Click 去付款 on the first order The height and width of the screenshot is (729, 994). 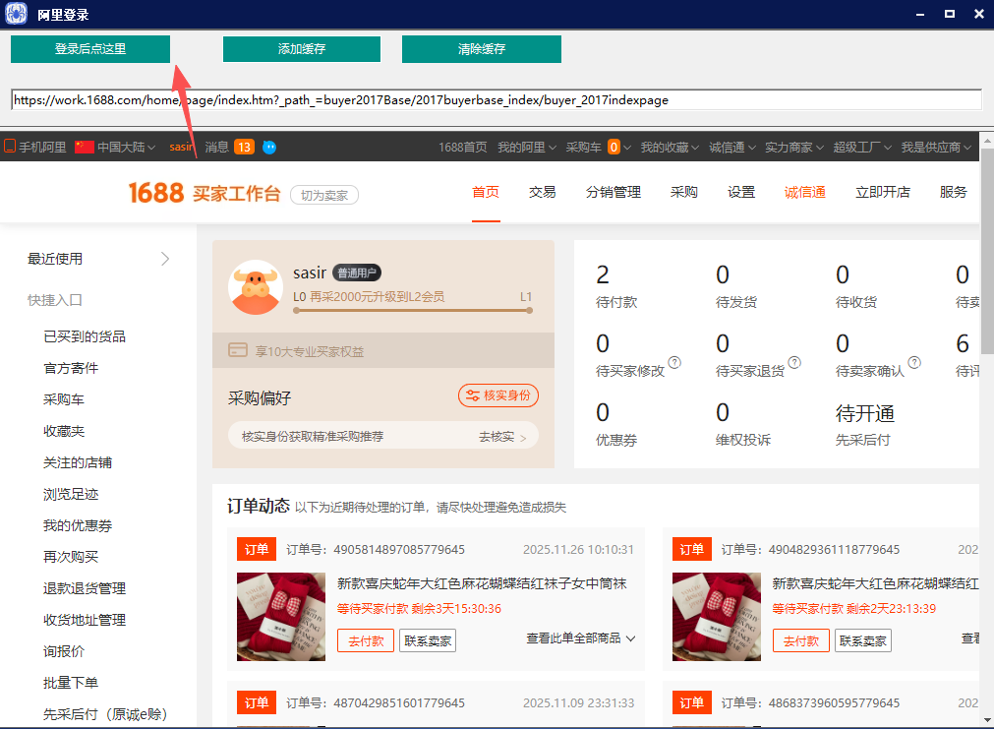[x=365, y=639]
